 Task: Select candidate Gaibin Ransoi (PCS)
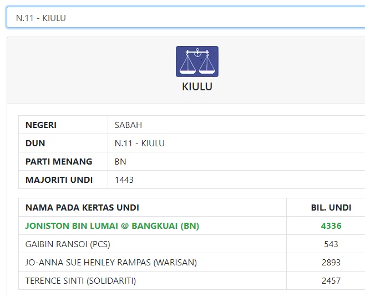click(x=68, y=244)
